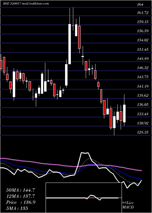Click the 128.35 price axis label

[x=143, y=132]
